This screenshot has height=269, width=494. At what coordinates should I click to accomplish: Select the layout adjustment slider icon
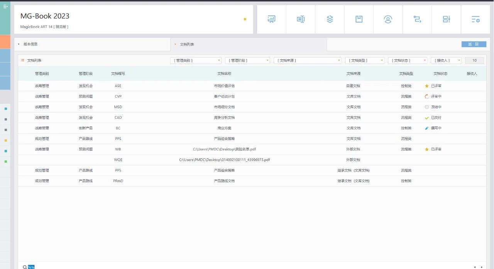[x=446, y=19]
